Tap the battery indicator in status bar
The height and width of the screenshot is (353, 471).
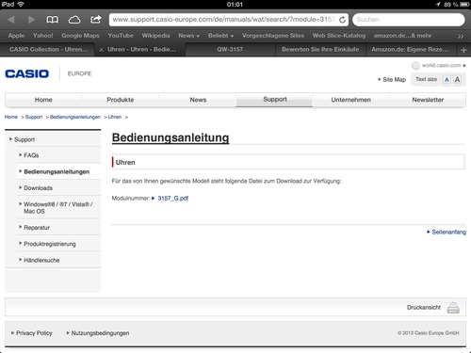464,5
